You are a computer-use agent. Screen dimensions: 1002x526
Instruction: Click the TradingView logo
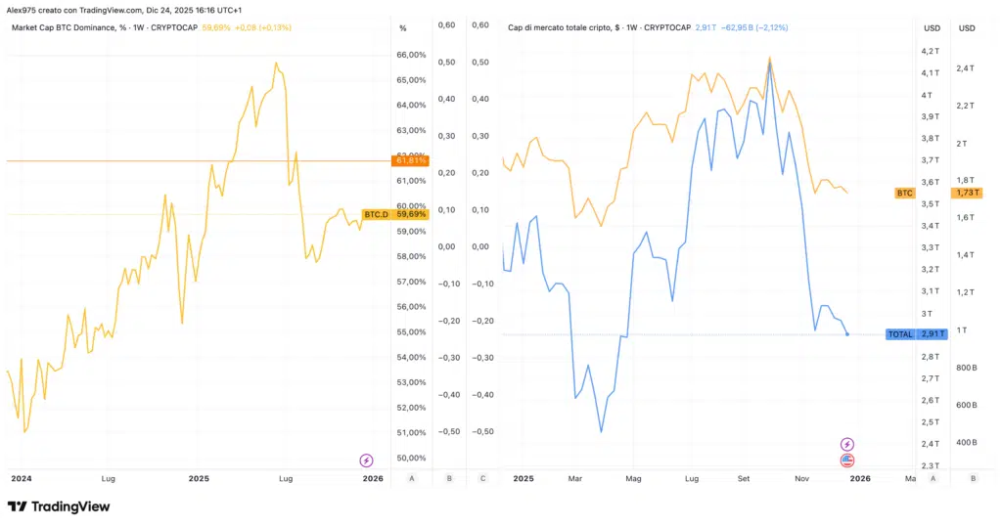click(x=59, y=506)
